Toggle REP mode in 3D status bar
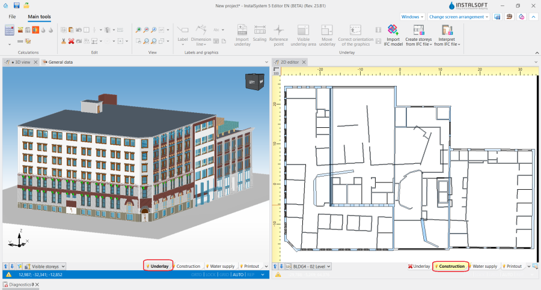 [251, 275]
